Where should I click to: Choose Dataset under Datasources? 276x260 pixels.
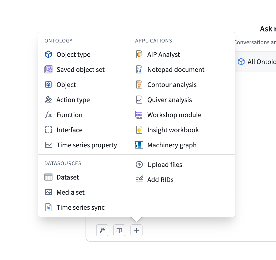pyautogui.click(x=68, y=177)
